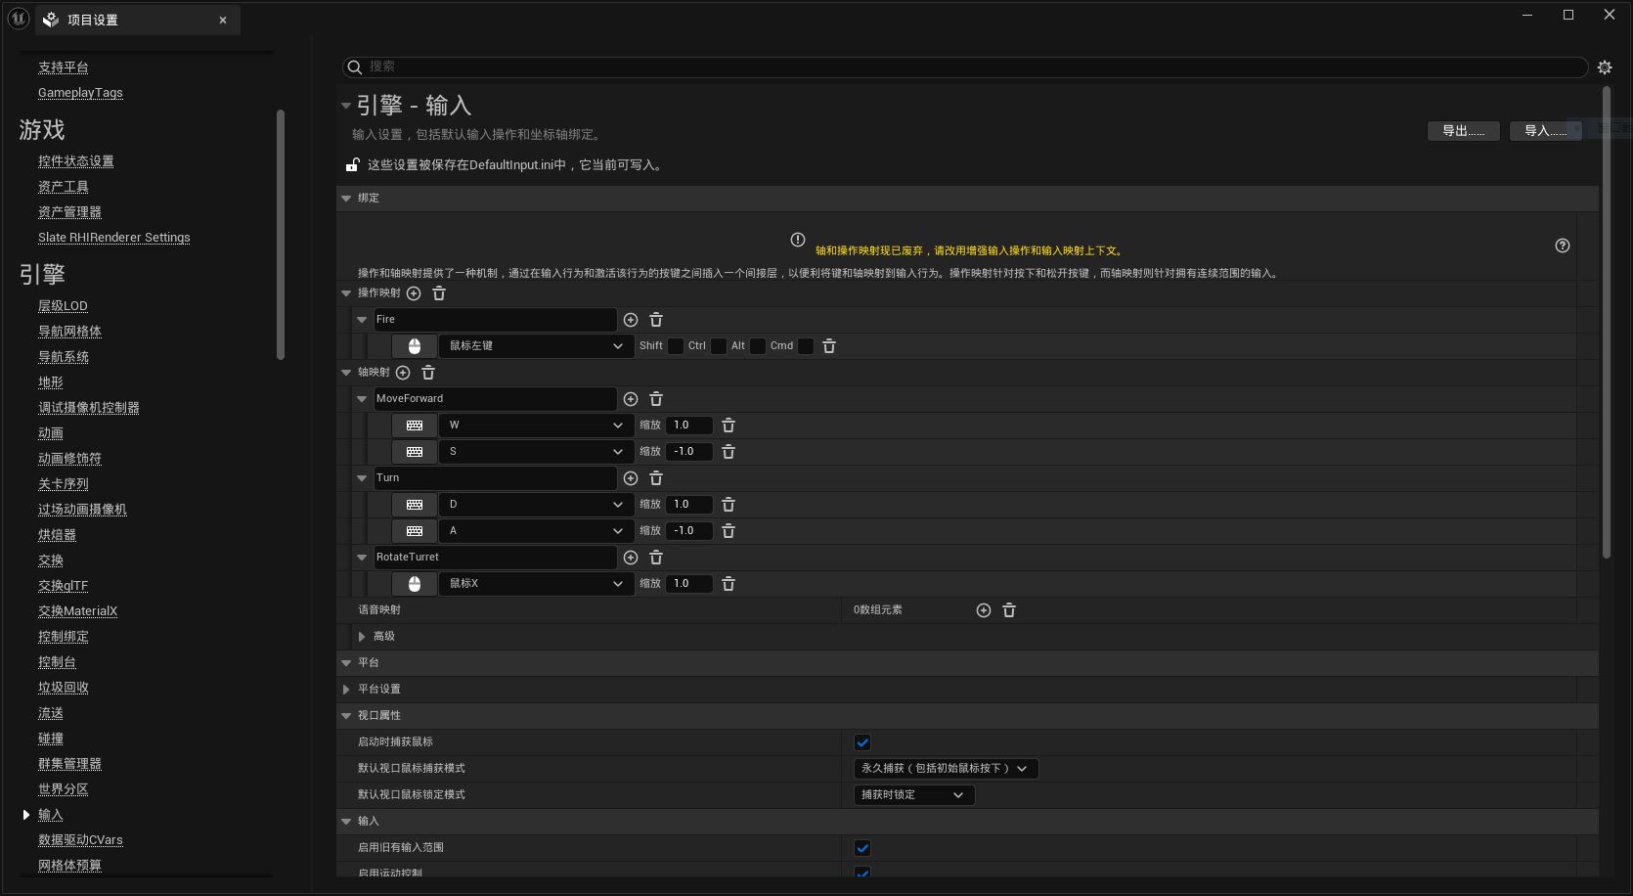Select 碰撞 settings in sidebar
Viewport: 1633px width, 896px height.
pos(51,739)
